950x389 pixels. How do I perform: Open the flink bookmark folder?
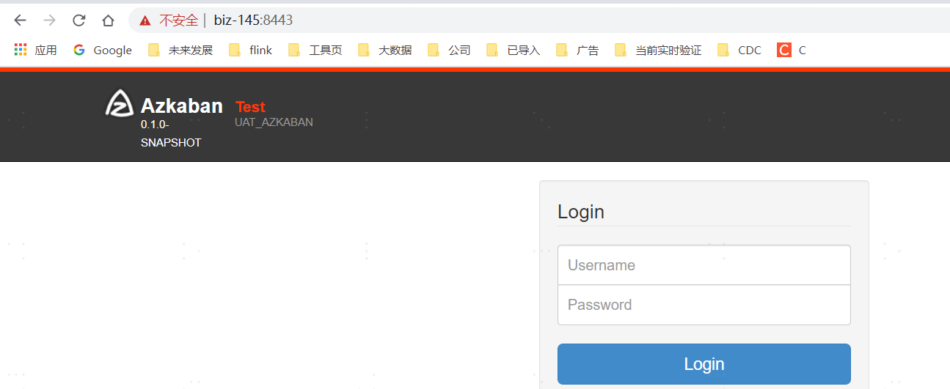coord(251,50)
